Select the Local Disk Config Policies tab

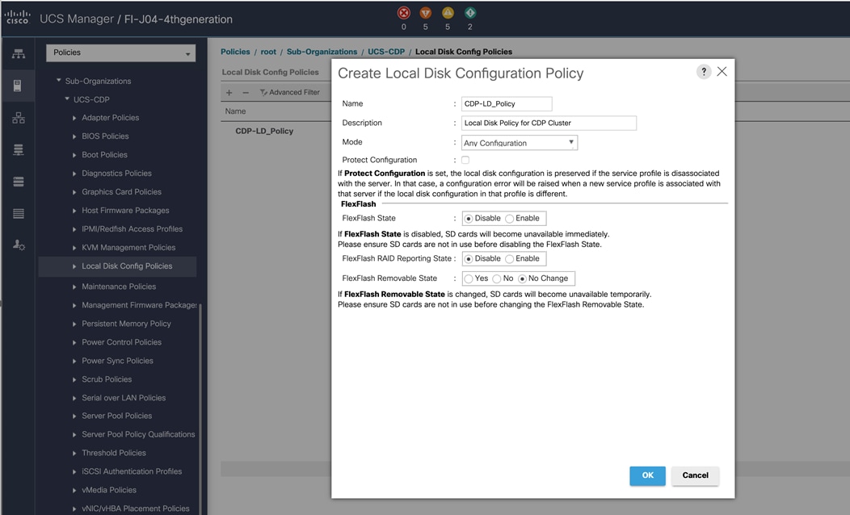[x=270, y=72]
